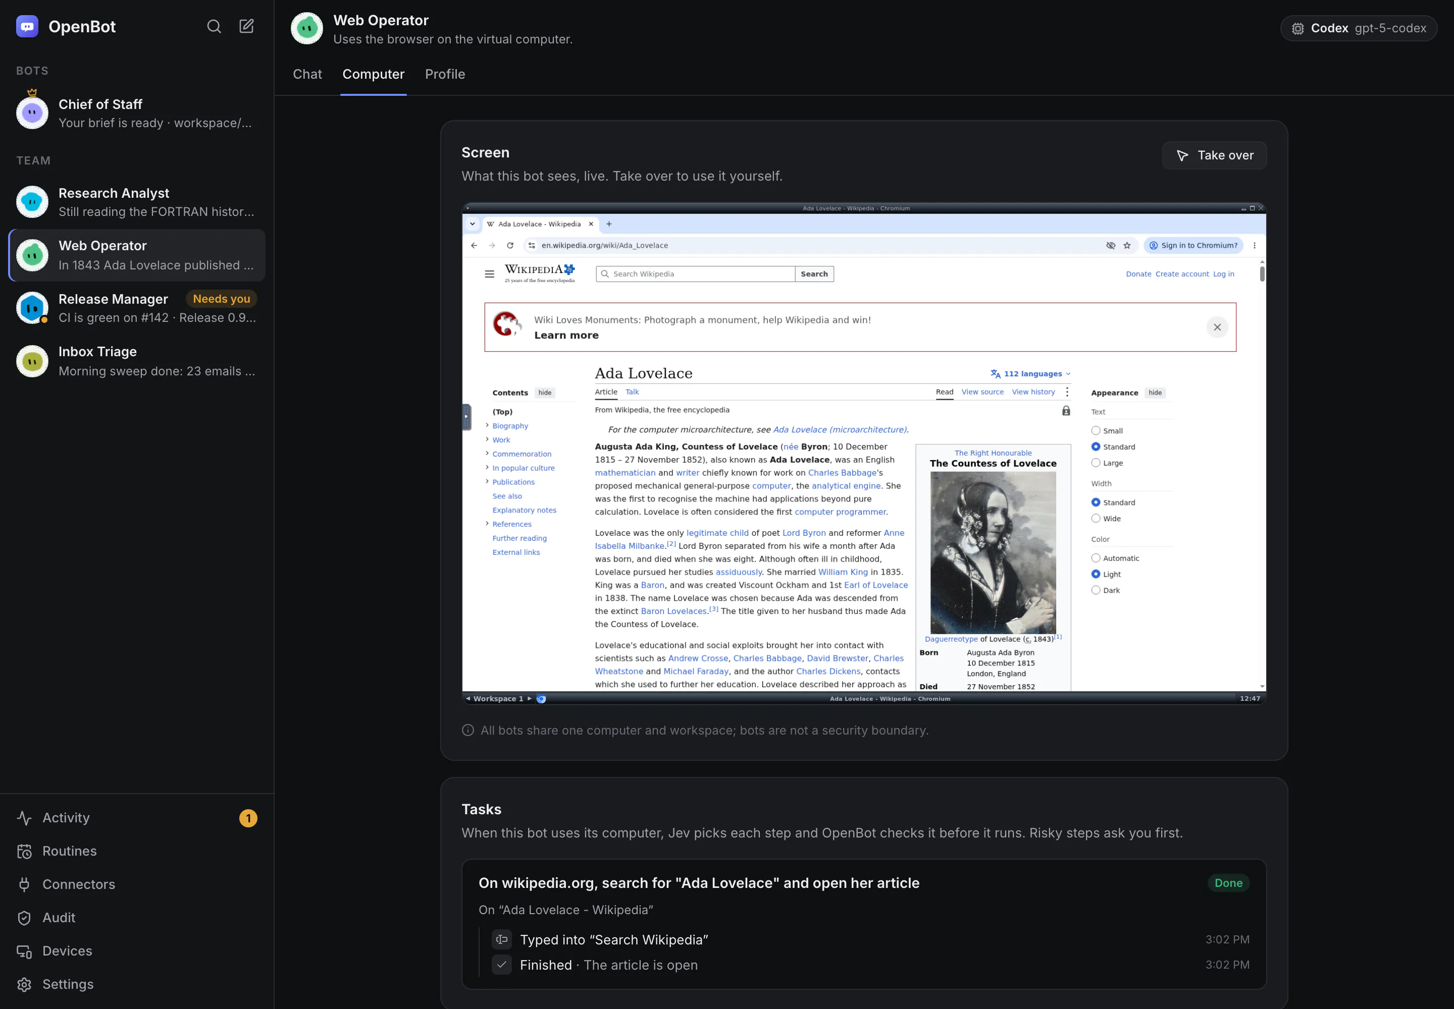The image size is (1454, 1009).
Task: Open Chromium tab list dropdown
Action: coord(472,224)
